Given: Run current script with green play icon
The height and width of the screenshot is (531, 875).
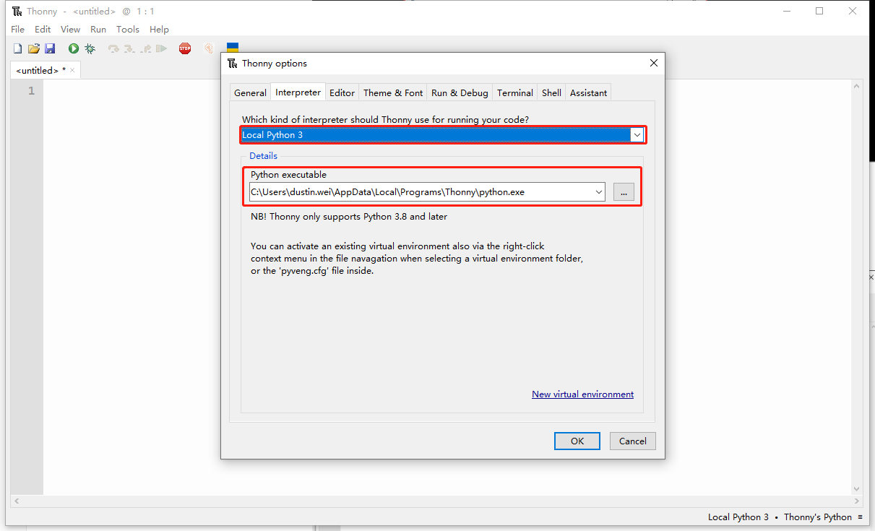Looking at the screenshot, I should tap(74, 48).
